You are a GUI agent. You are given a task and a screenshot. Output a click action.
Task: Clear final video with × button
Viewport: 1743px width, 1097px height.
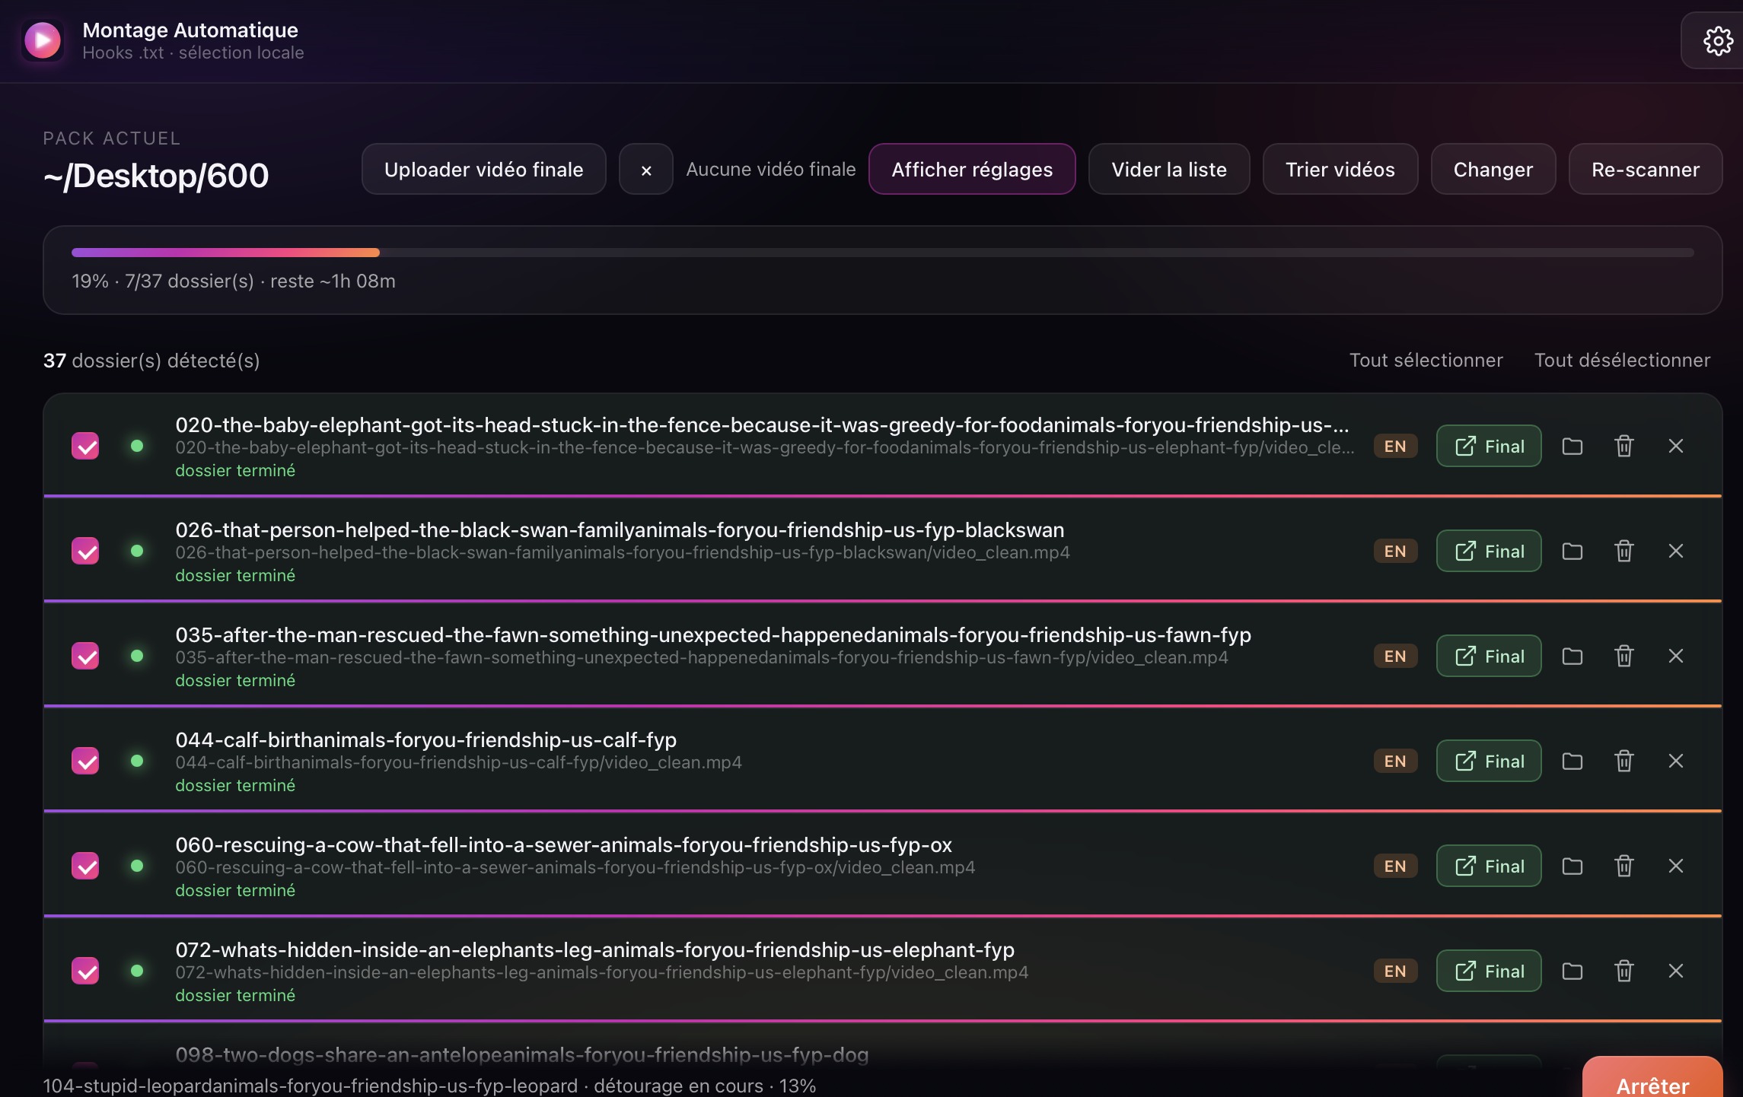pos(646,170)
